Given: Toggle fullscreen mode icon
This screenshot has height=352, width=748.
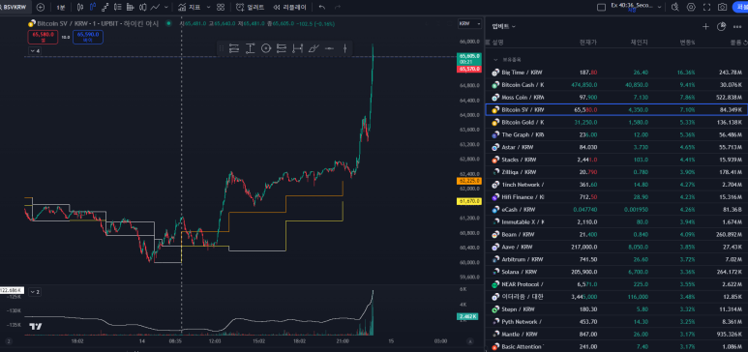Looking at the screenshot, I should tap(707, 7).
